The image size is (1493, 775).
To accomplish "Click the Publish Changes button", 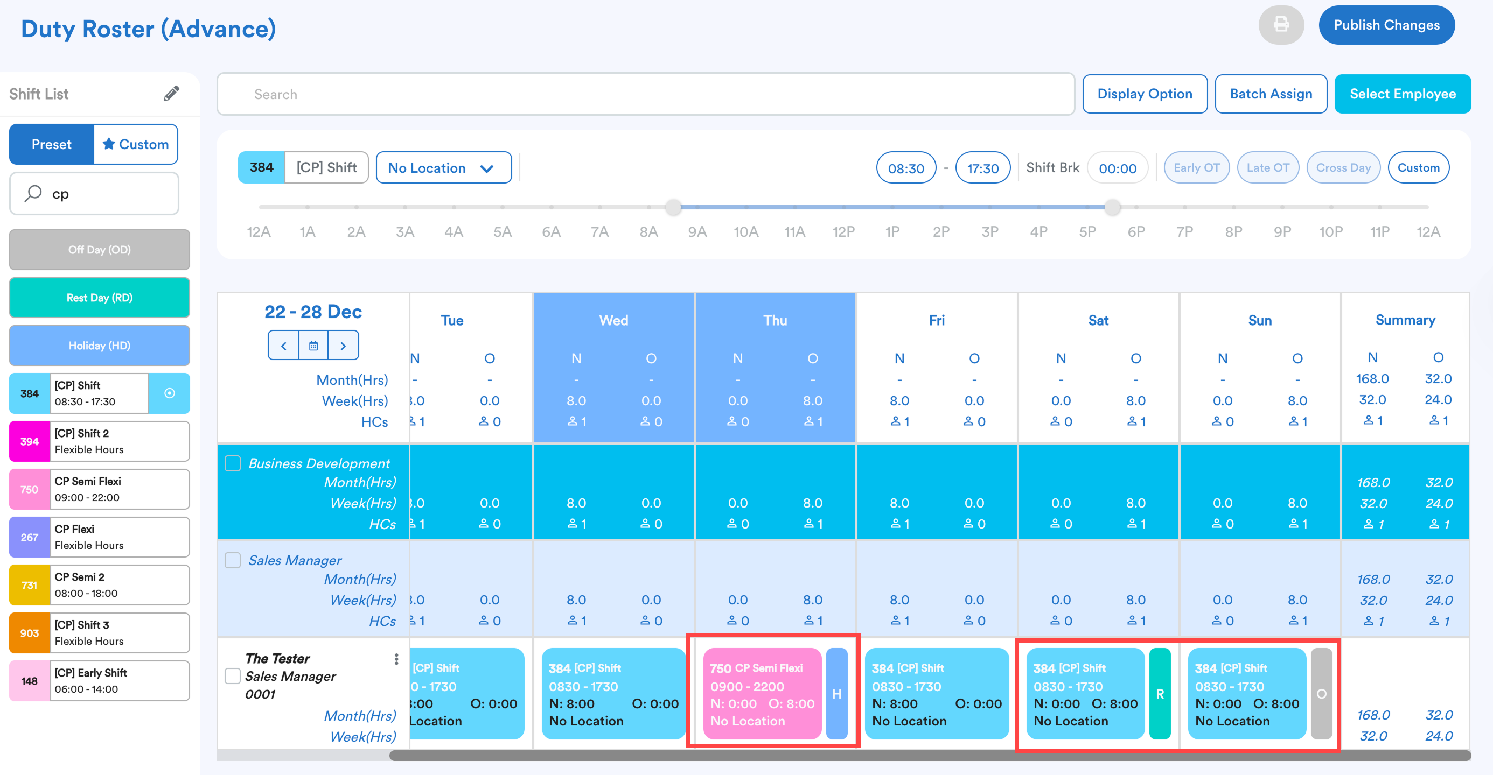I will pos(1386,25).
